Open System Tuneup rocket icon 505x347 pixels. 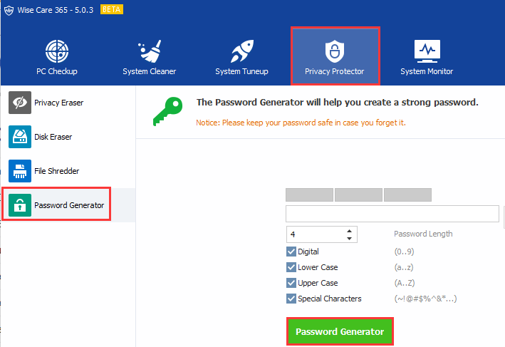(x=242, y=51)
